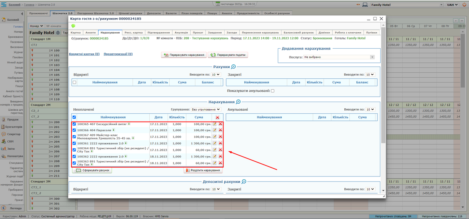Open info icon next to Екскурсійний витяг

[129, 124]
